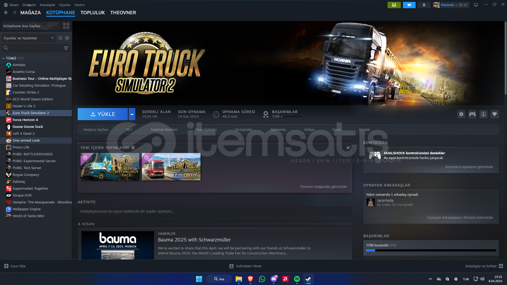
Task: Open Brave browser from taskbar
Action: 250,279
